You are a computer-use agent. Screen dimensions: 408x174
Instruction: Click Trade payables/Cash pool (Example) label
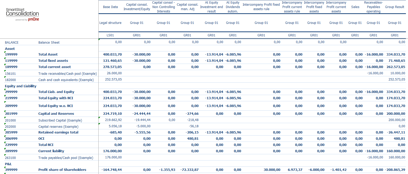tap(66, 158)
